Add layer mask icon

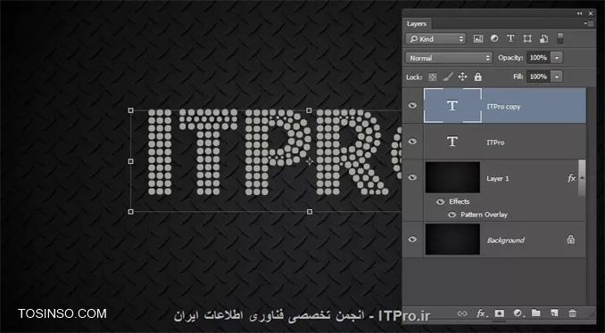pos(500,313)
